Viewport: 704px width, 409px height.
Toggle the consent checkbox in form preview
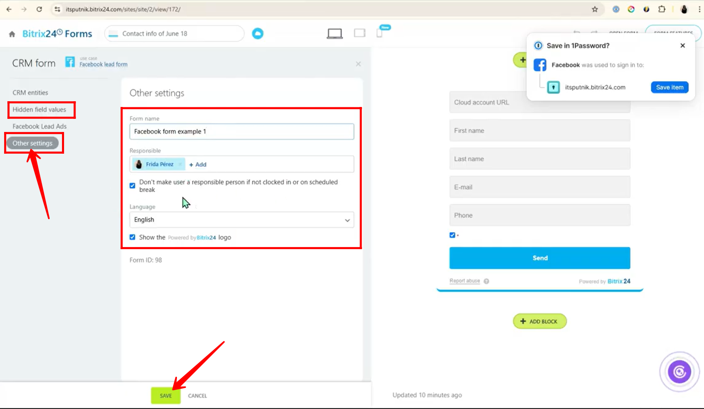[452, 235]
